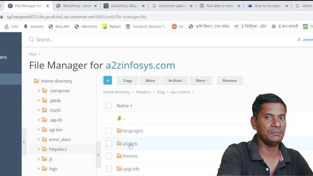Image resolution: width=313 pixels, height=176 pixels.
Task: Click the blue plus add-file button
Action: (x=108, y=80)
